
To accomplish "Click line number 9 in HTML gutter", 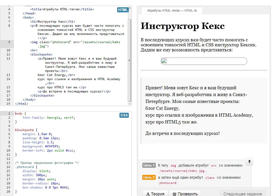I will pyautogui.click(x=9, y=42).
